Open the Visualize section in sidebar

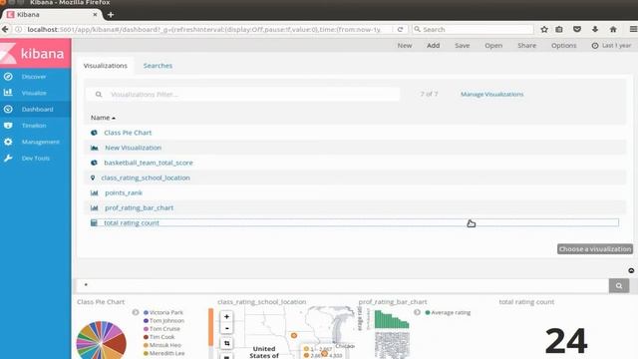pos(35,93)
